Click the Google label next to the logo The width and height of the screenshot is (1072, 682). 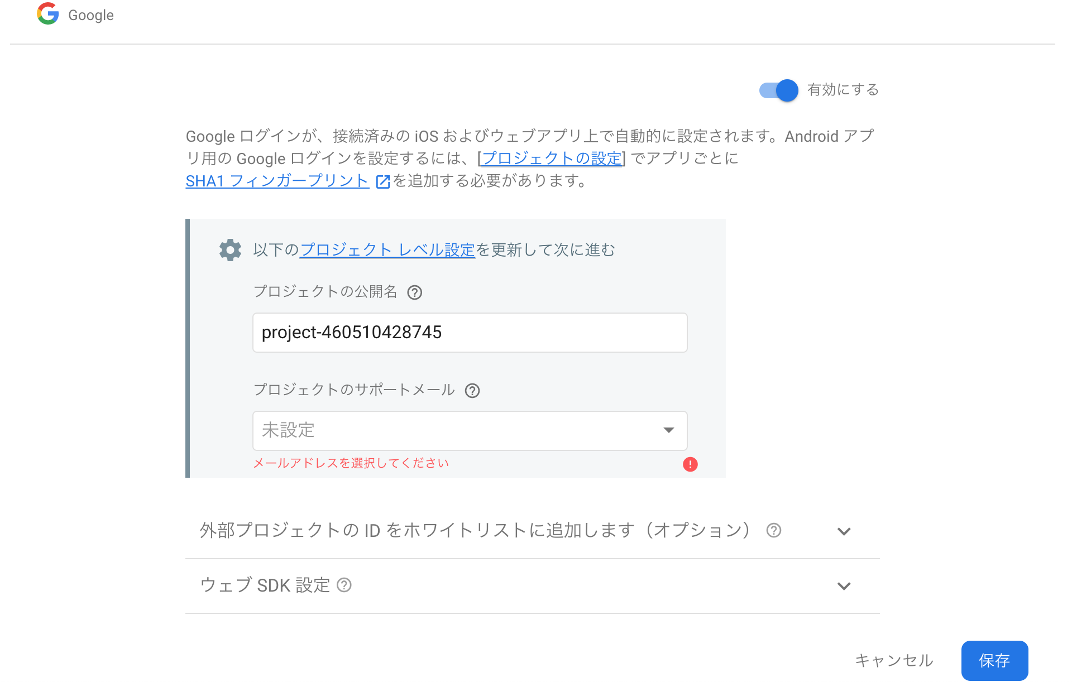[x=90, y=15]
